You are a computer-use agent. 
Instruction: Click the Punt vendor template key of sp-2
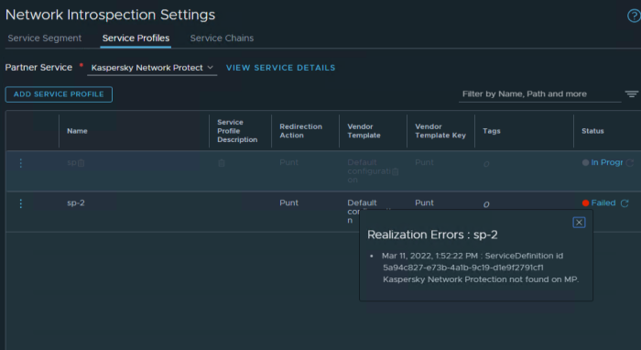coord(424,202)
